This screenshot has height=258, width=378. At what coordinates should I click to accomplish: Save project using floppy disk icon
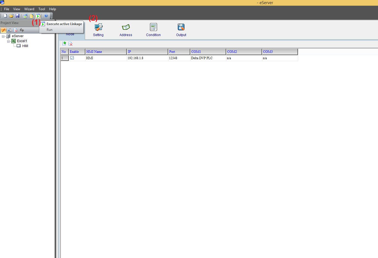(17, 16)
